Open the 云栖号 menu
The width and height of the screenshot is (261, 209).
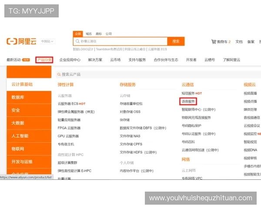210,60
